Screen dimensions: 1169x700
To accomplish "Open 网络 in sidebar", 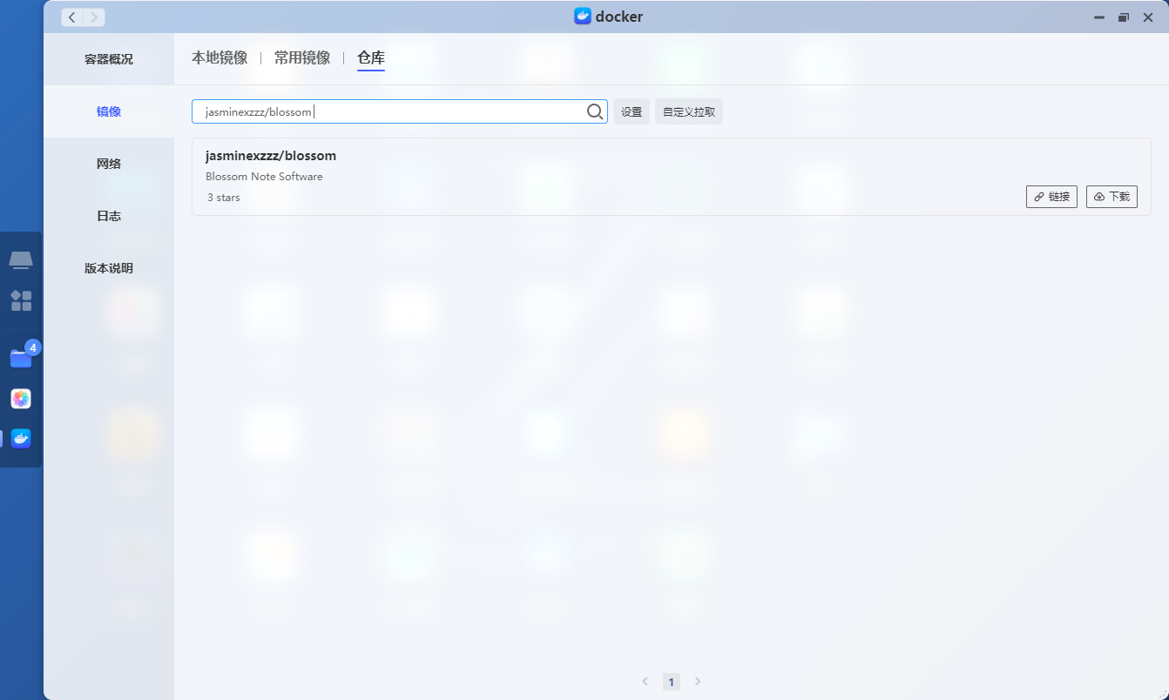I will (109, 164).
